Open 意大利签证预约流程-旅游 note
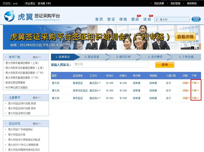204x152 pixels. (22, 103)
